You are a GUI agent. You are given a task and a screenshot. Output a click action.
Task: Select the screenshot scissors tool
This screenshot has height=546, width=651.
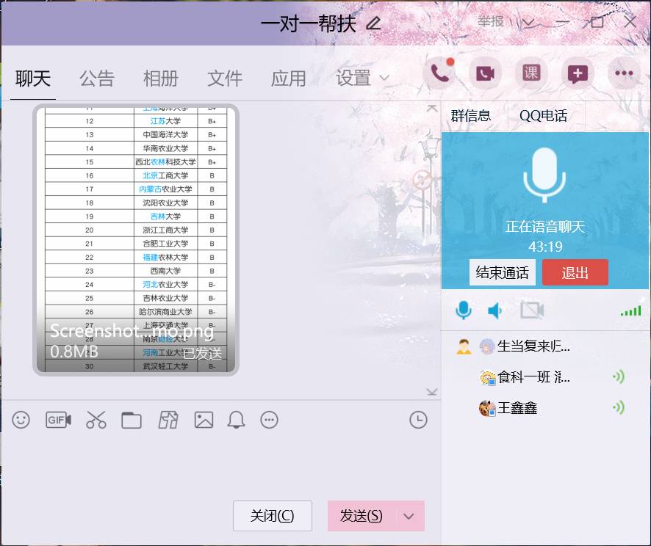96,420
